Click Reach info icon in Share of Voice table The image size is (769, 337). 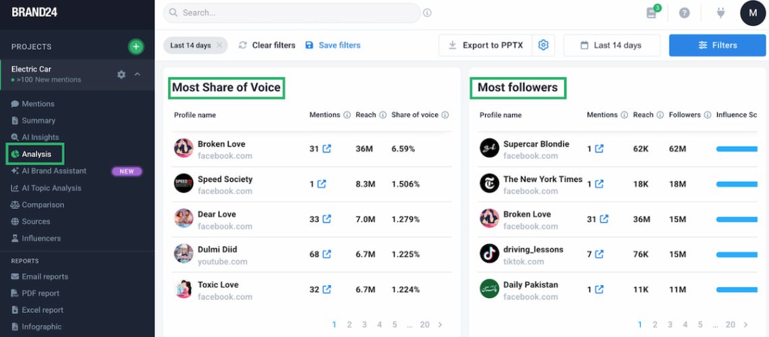click(x=382, y=115)
